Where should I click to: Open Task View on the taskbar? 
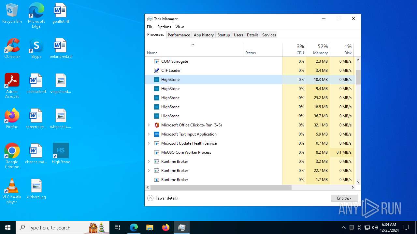(117, 227)
